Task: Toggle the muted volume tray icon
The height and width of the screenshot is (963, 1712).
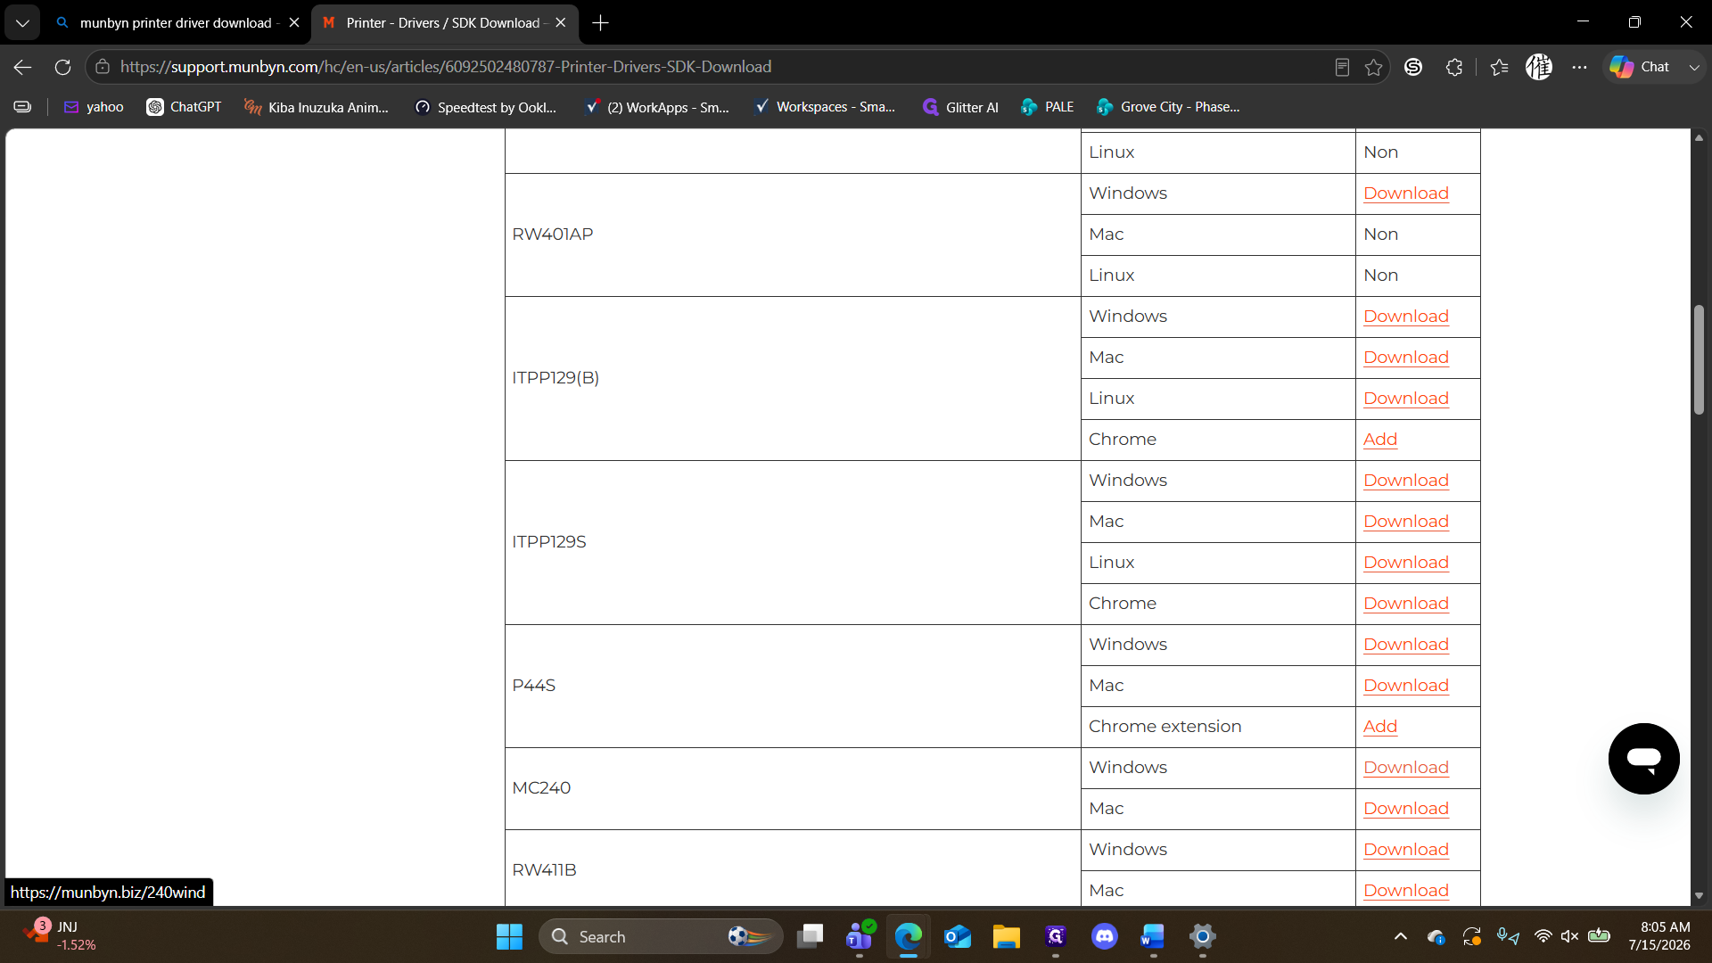Action: (1570, 936)
